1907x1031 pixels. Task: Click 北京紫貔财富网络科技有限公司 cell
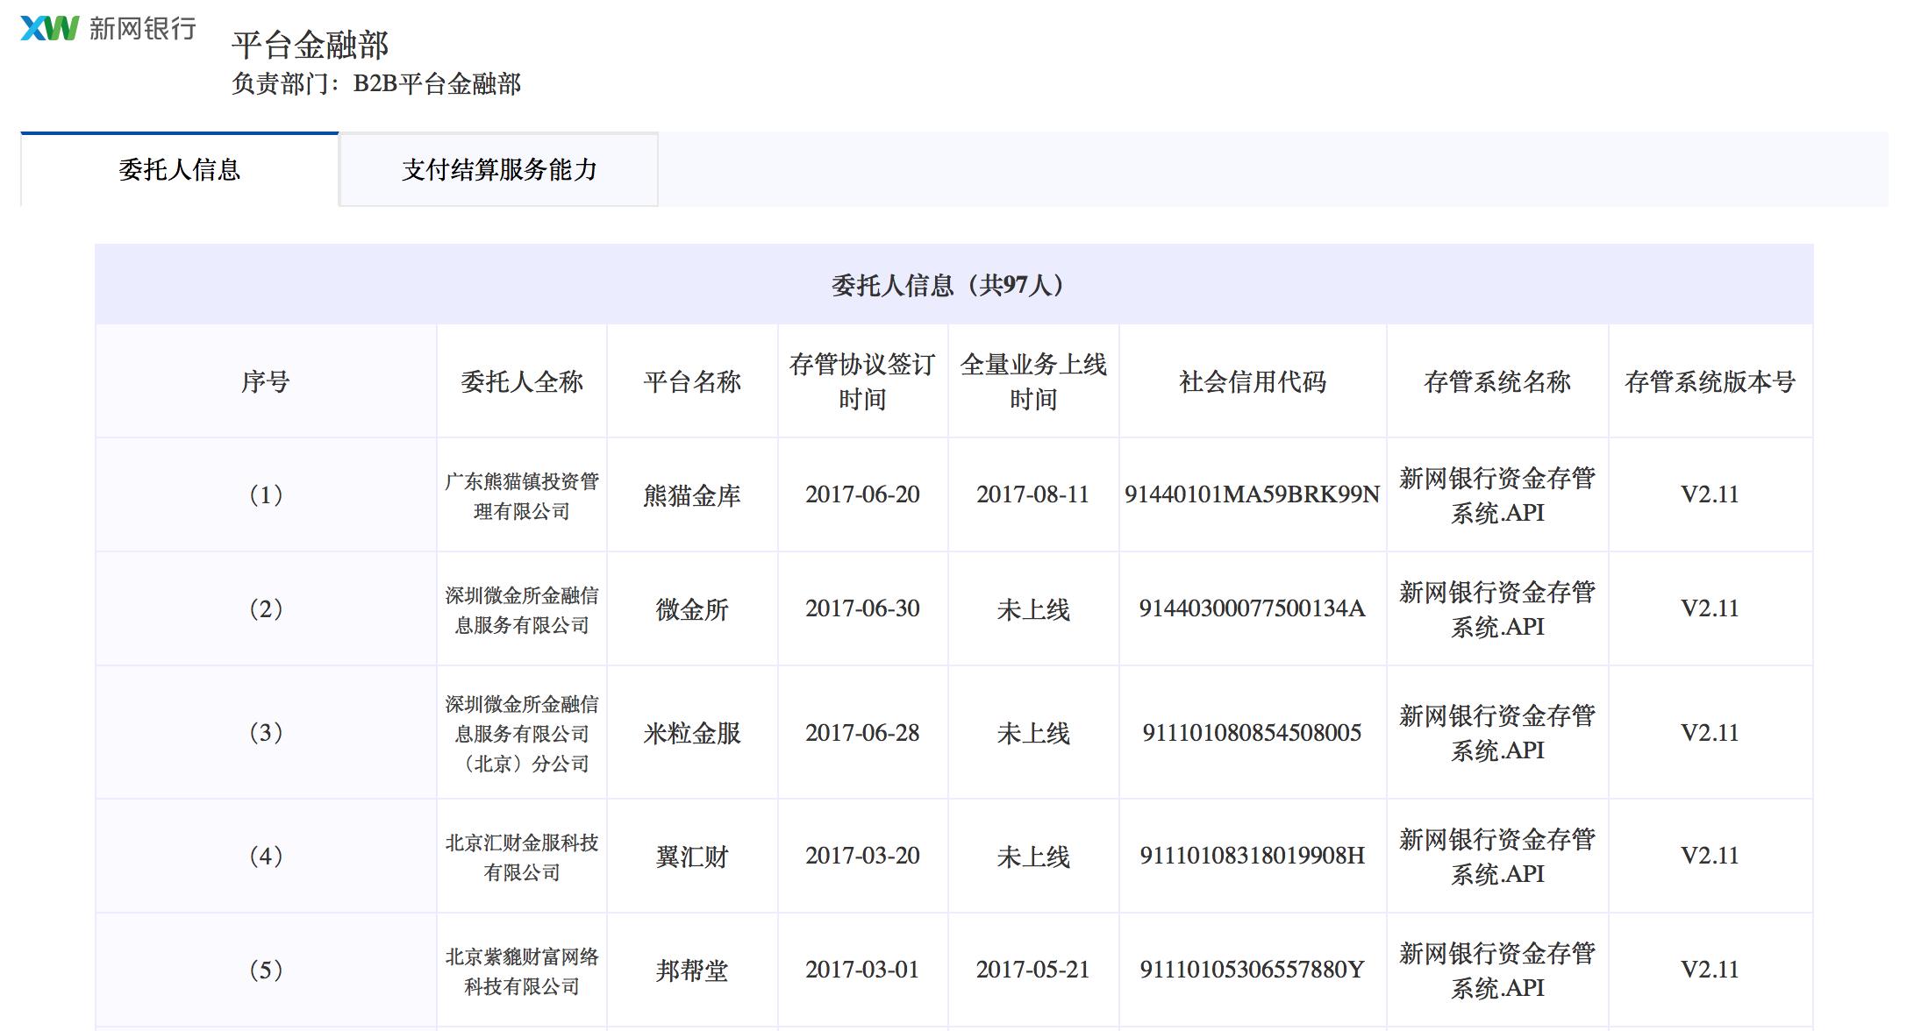click(x=522, y=971)
